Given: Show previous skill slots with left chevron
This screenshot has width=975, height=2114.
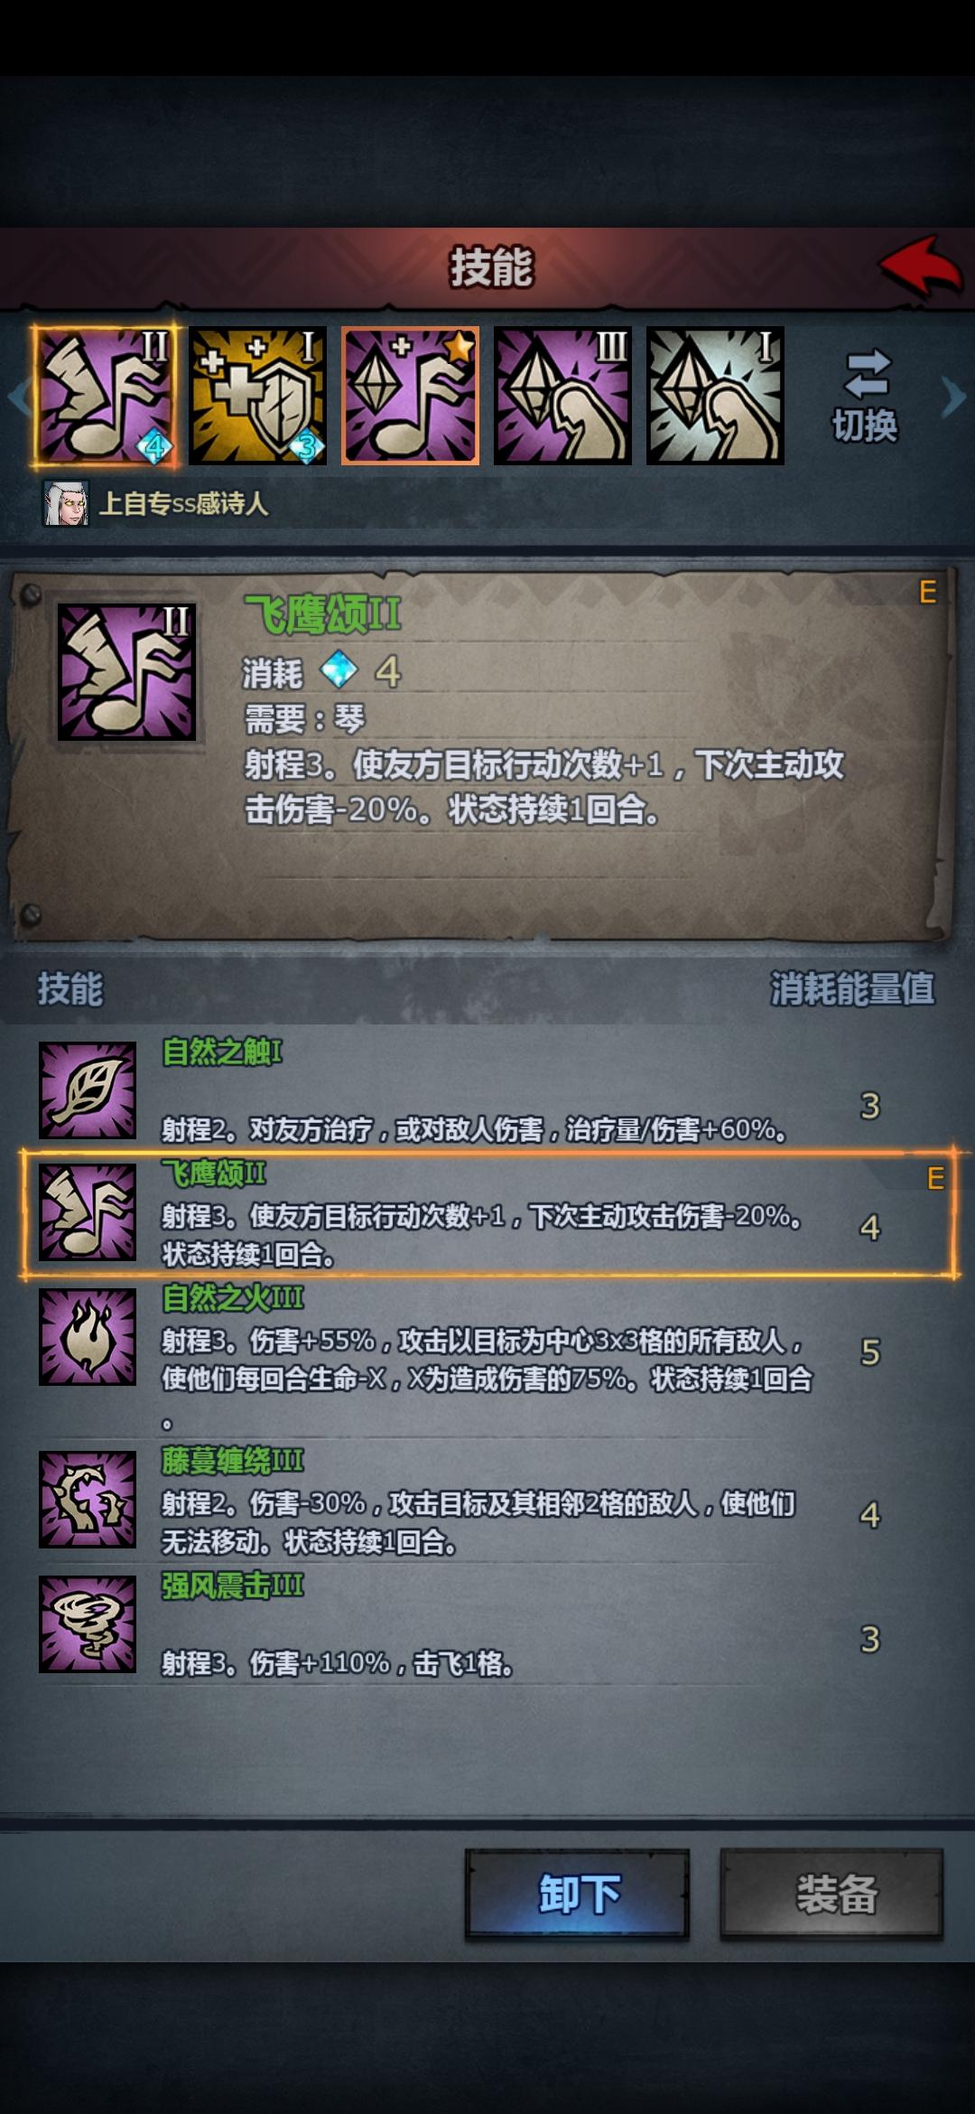Looking at the screenshot, I should pos(16,397).
